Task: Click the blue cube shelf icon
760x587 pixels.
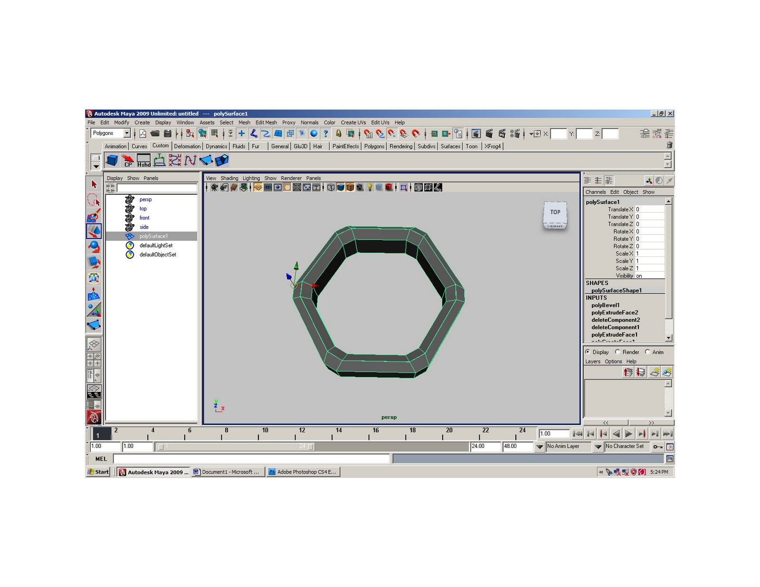Action: click(112, 161)
